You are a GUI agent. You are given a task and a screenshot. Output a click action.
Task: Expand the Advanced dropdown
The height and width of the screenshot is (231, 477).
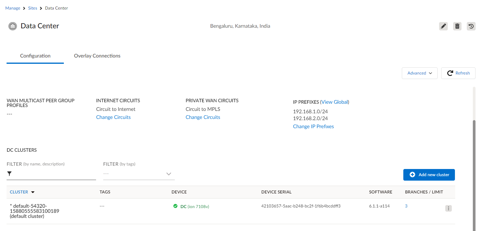click(419, 73)
